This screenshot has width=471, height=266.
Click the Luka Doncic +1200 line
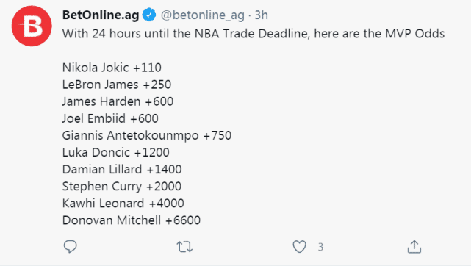coord(115,153)
